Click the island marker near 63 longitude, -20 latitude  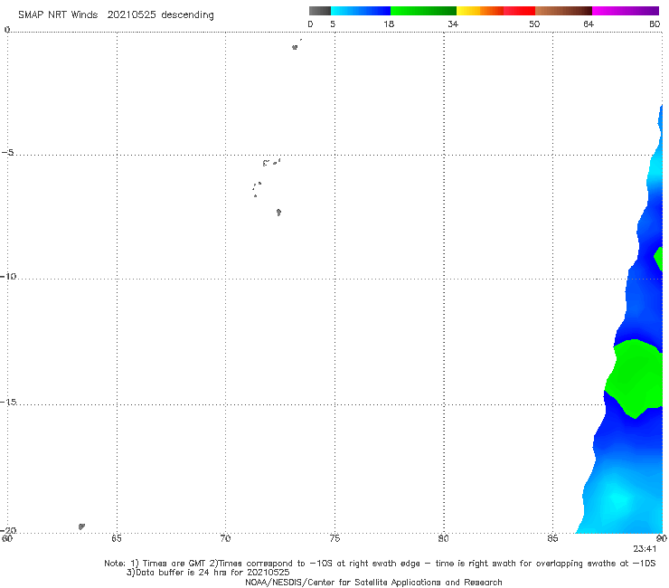[x=81, y=526]
